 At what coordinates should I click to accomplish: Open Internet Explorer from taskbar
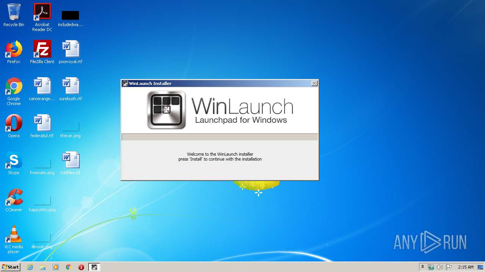[30, 267]
